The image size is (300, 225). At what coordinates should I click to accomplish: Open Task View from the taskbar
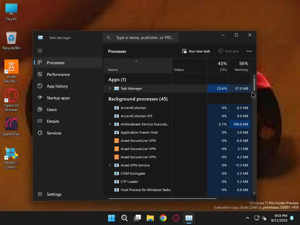pos(137,218)
